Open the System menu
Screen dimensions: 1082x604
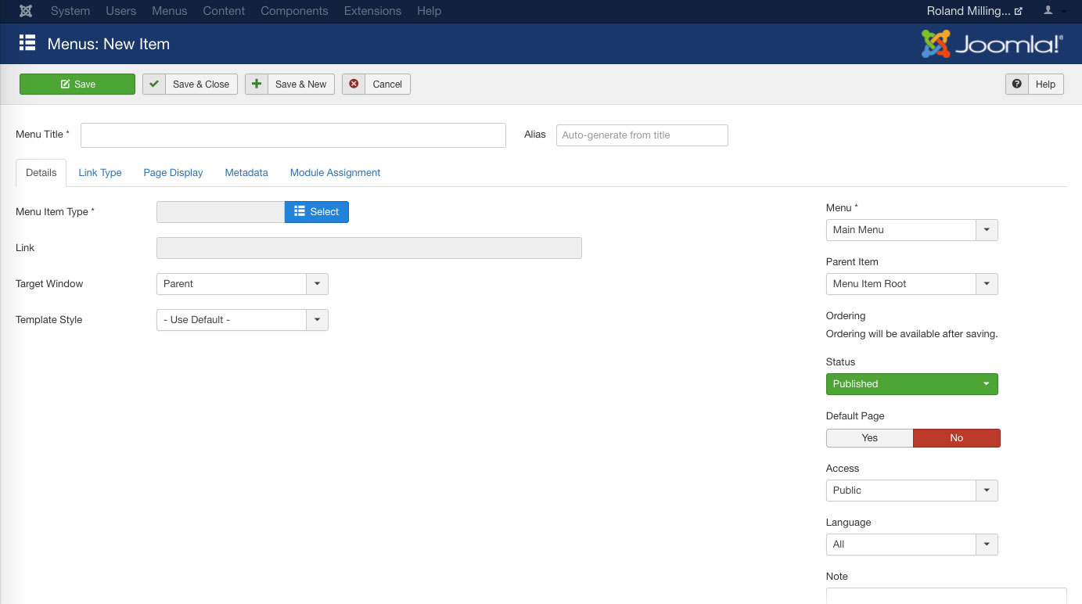(x=70, y=11)
